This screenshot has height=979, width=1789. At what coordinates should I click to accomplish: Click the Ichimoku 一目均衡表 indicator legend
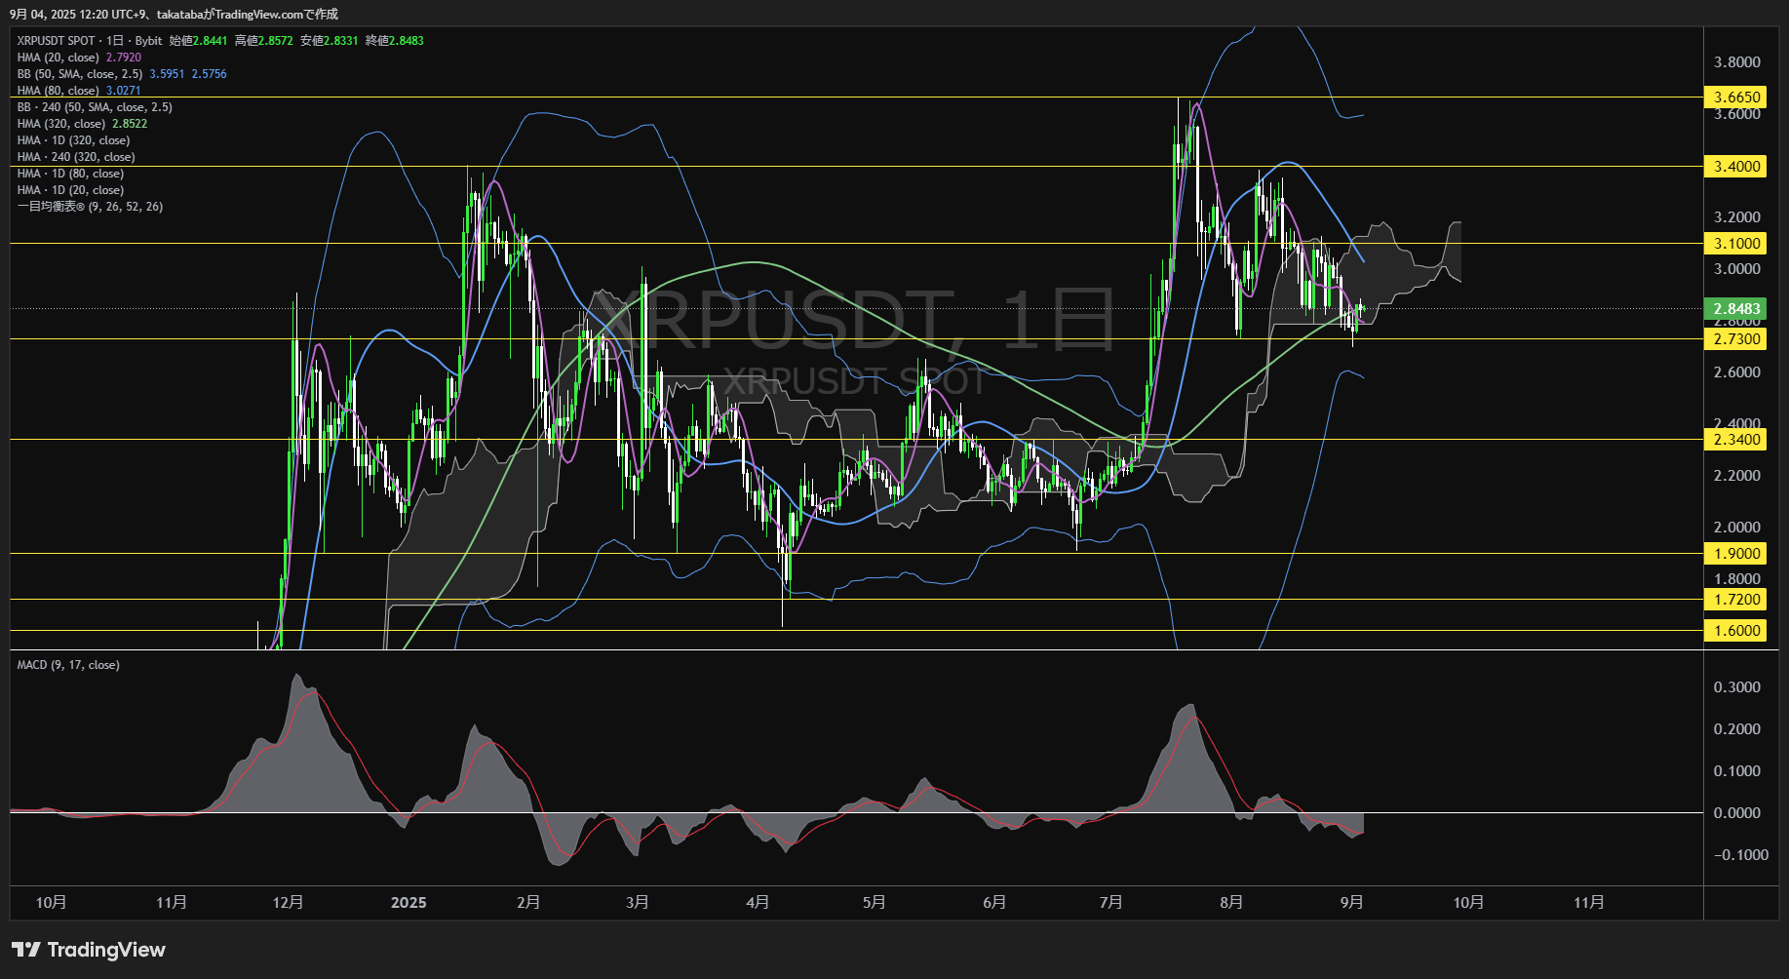(90, 206)
